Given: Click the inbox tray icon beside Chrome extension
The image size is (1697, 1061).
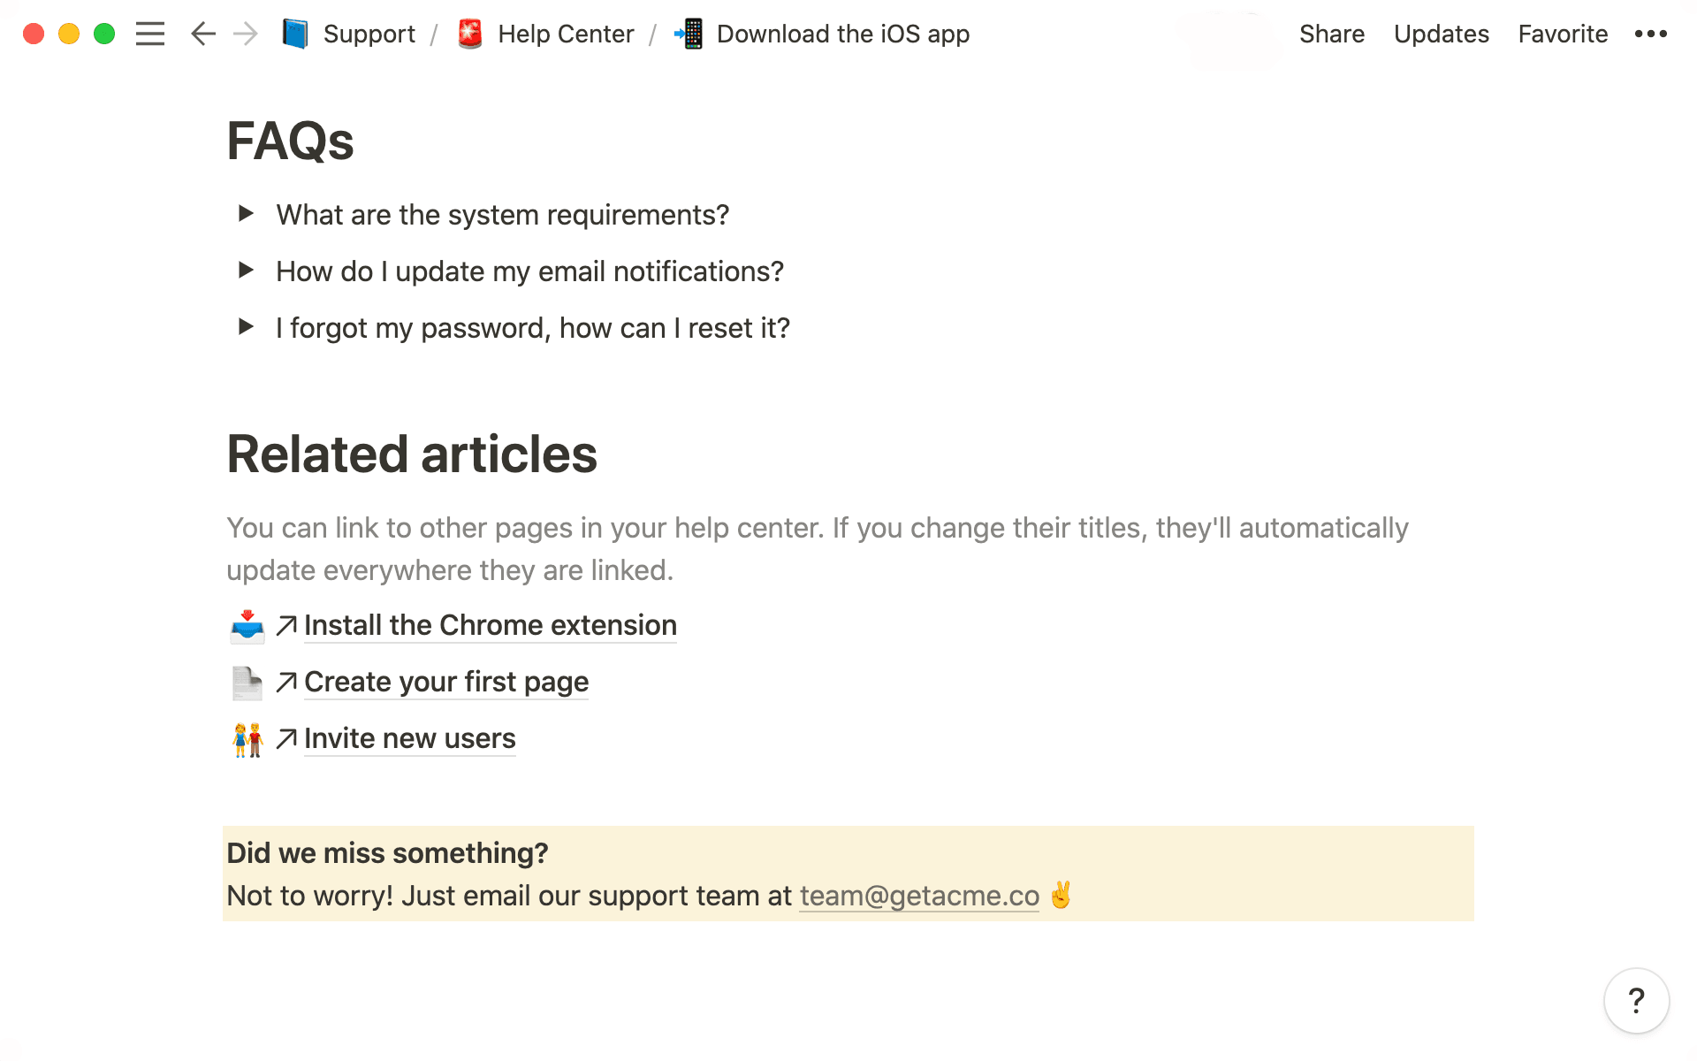Looking at the screenshot, I should click(247, 626).
